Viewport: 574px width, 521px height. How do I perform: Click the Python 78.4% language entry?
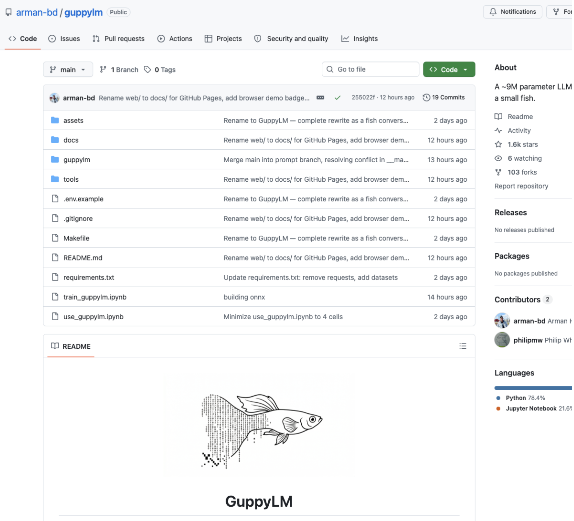521,398
